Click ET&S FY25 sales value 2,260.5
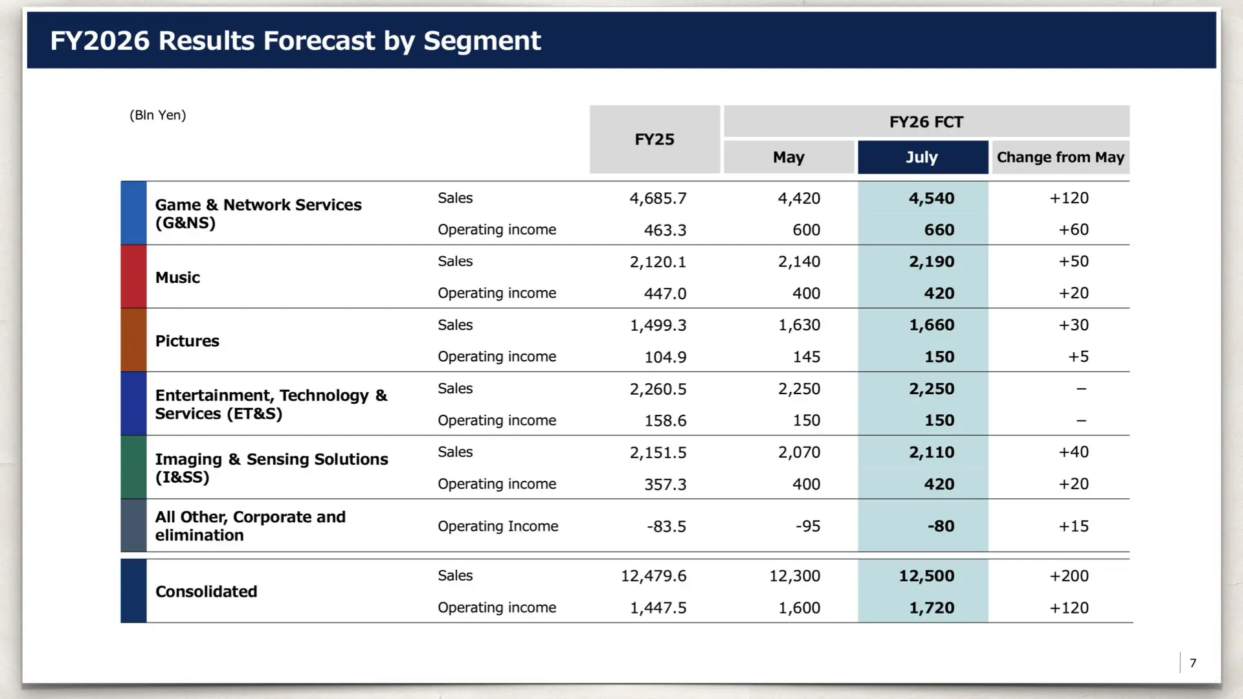 point(658,389)
